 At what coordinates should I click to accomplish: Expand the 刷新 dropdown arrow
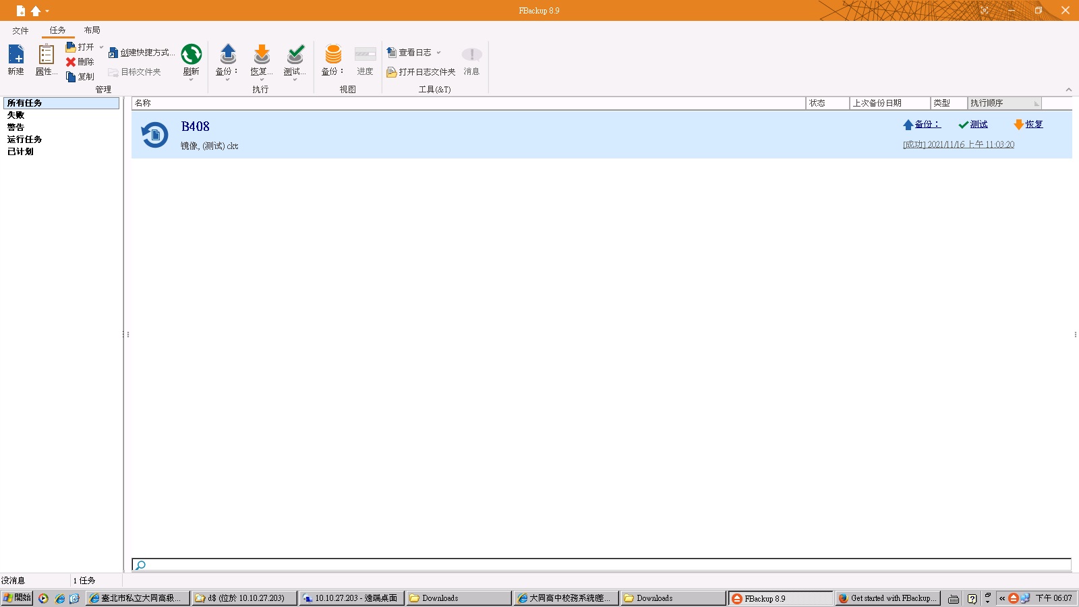[192, 80]
